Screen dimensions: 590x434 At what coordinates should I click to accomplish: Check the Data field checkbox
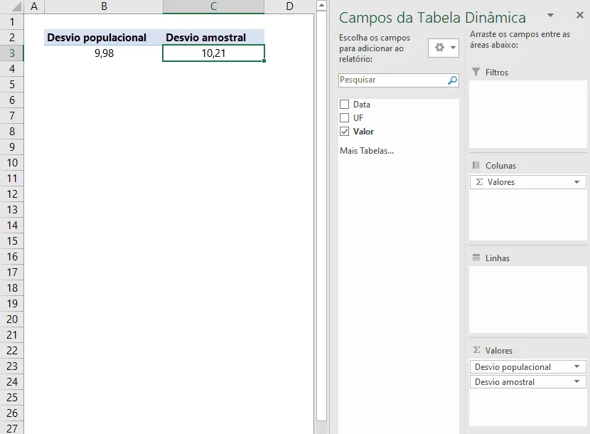344,105
